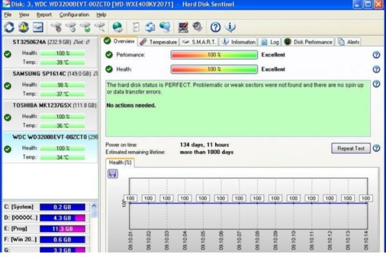Select the TOSHIBA MK1237GSX disk entry
The height and width of the screenshot is (257, 386).
pyautogui.click(x=50, y=116)
